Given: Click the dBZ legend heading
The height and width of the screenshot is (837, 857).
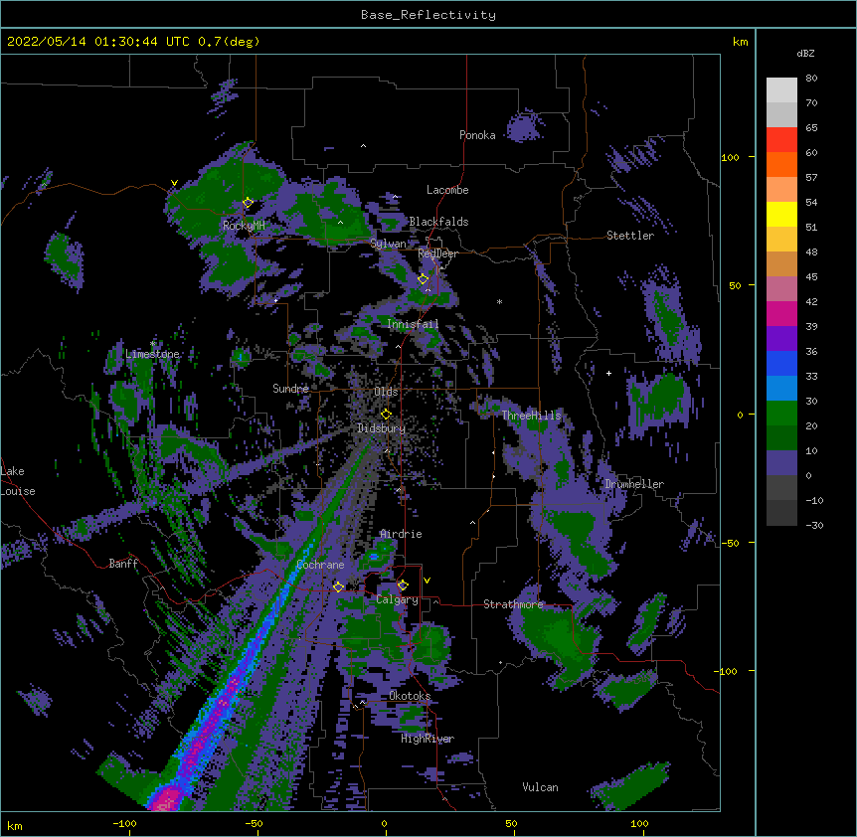Looking at the screenshot, I should pos(805,53).
